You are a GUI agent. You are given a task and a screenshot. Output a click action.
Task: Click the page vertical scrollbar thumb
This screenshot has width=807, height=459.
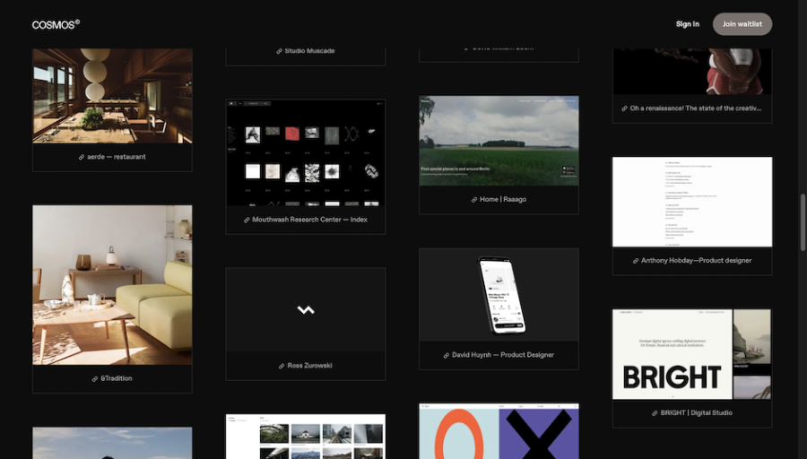[x=803, y=223]
